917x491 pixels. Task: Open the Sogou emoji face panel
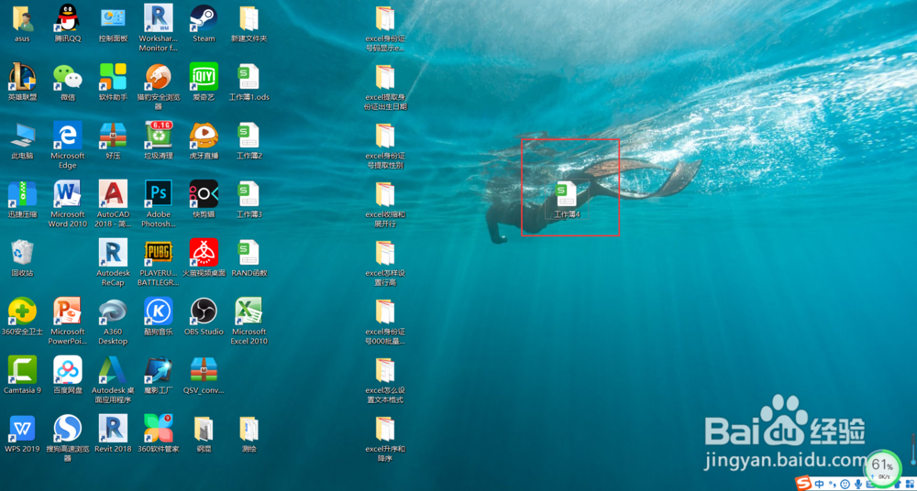click(845, 485)
